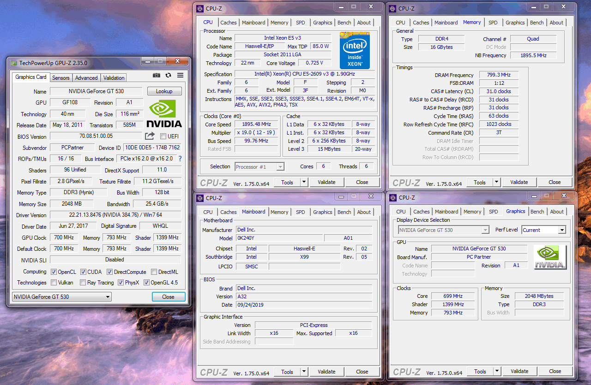Click the NB Frequency value 1895.5 MHz
591x385 pixels.
tap(533, 55)
